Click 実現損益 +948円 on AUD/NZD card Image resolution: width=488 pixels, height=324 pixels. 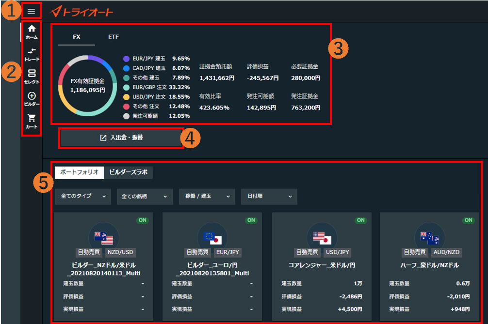460,309
